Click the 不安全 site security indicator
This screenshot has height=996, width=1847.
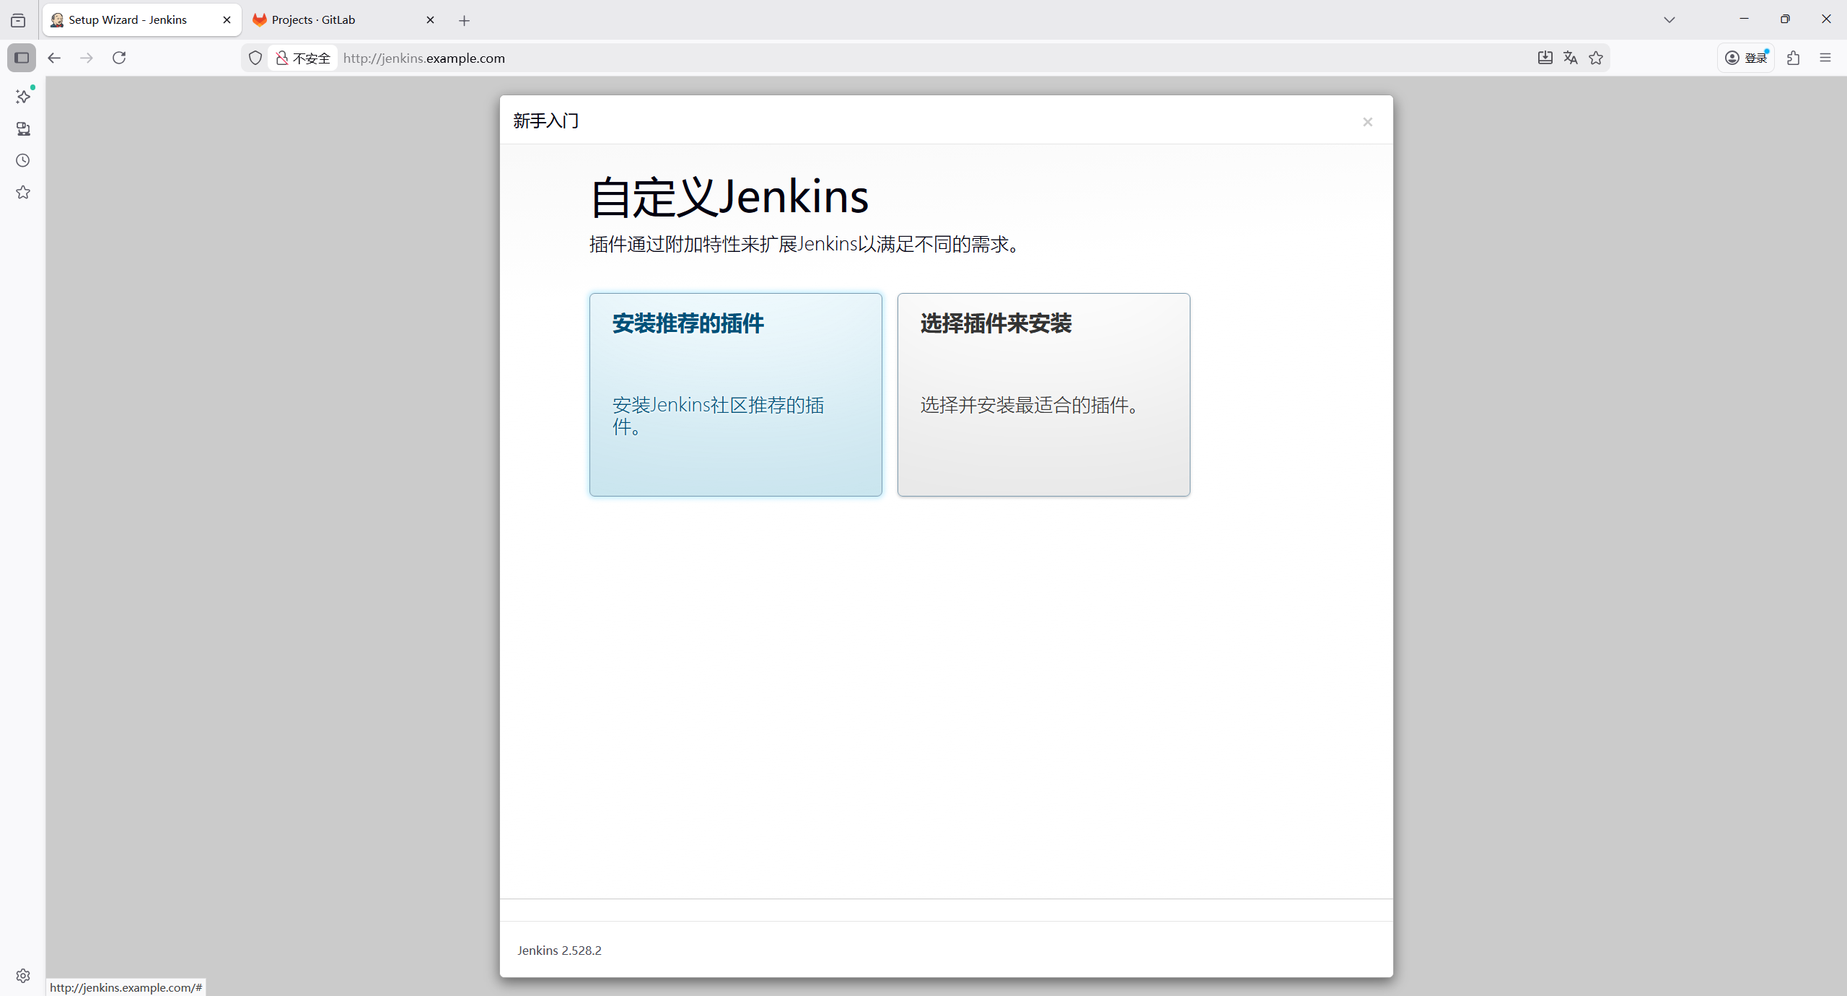point(303,58)
